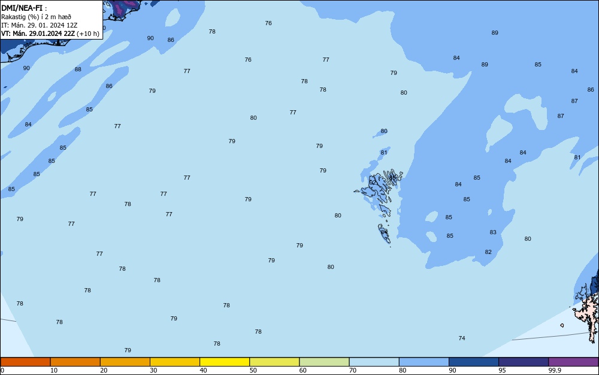The height and width of the screenshot is (375, 599).
Task: Click the "74" humidity value on map
Action: [462, 338]
